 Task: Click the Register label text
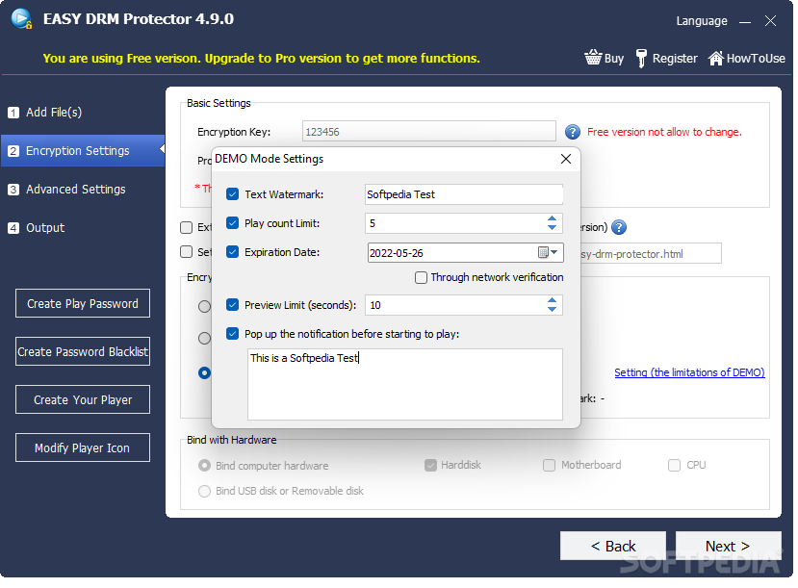675,59
